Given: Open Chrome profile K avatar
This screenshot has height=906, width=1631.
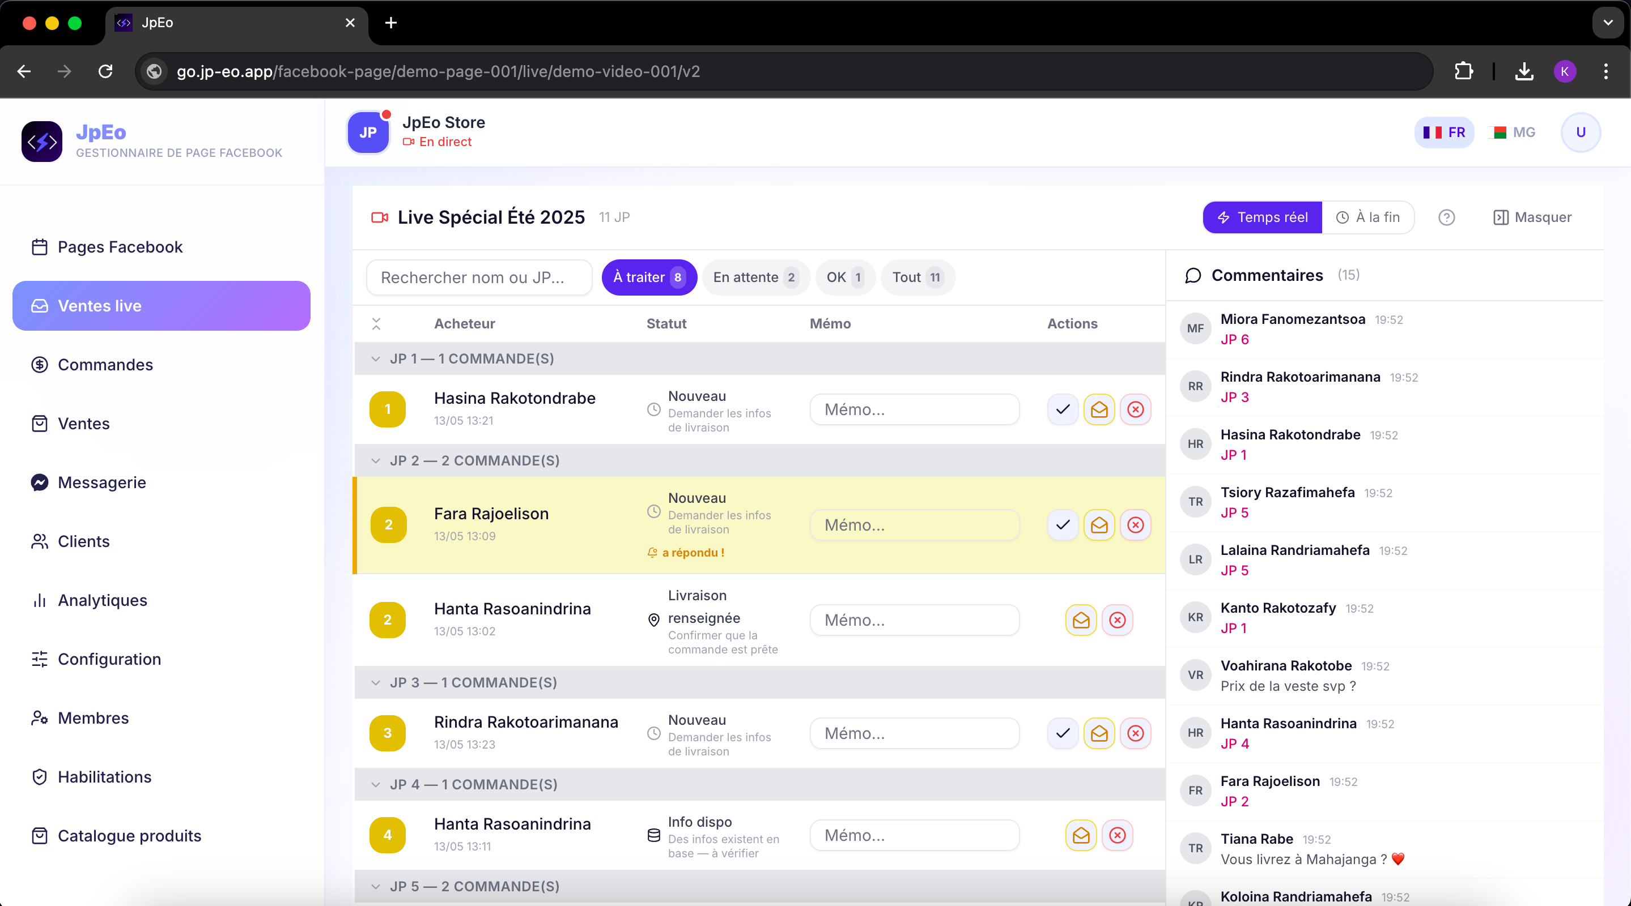Looking at the screenshot, I should point(1565,71).
